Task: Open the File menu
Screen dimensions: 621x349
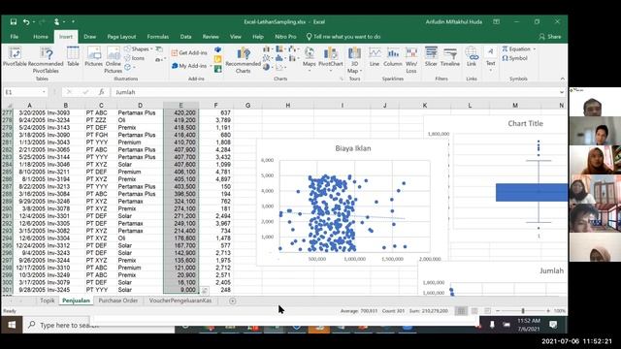Action: 15,37
